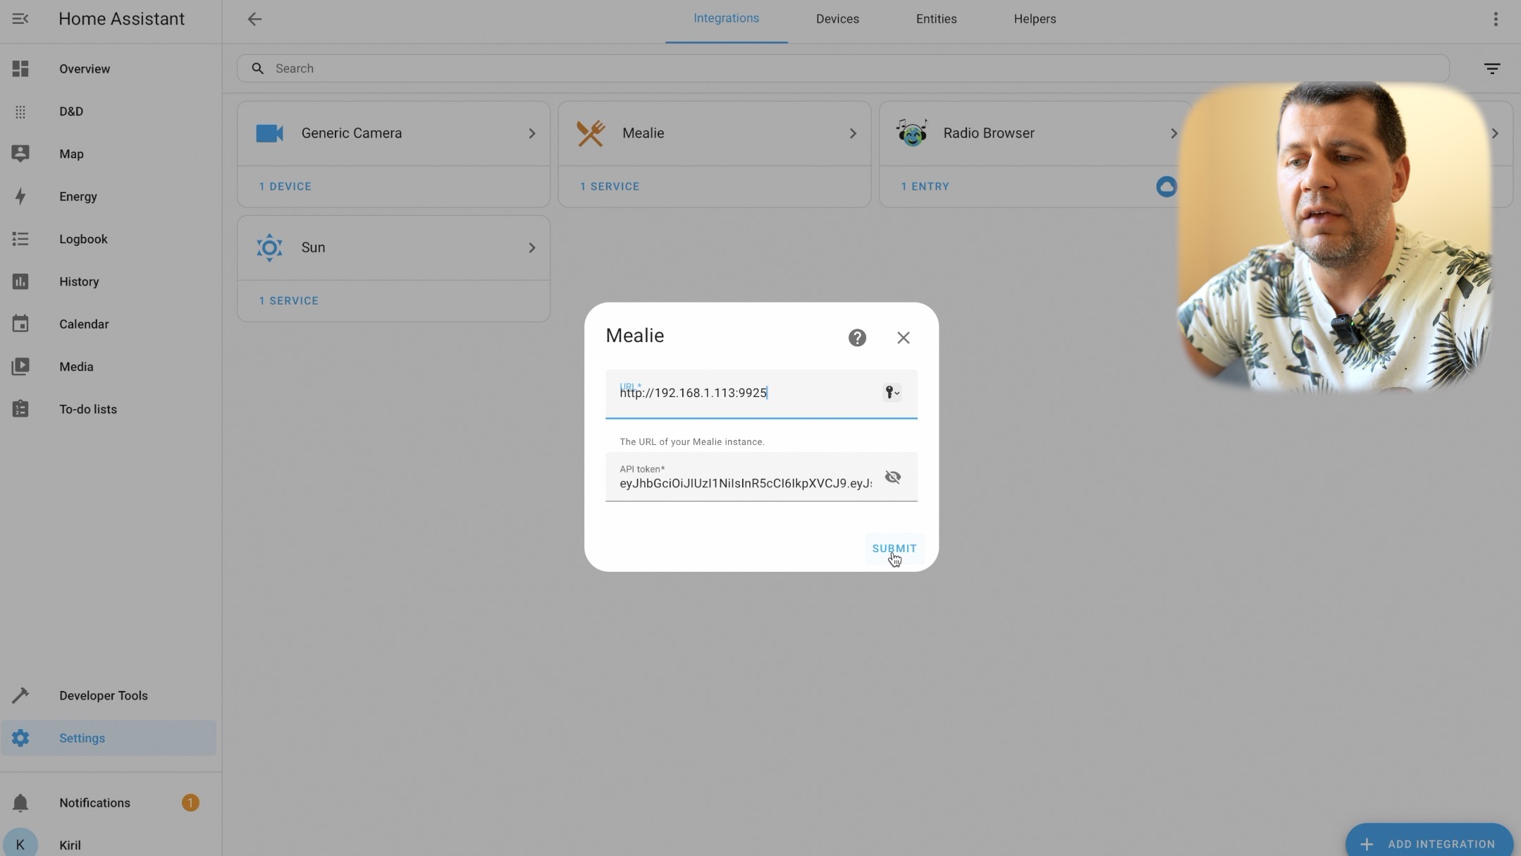Expand the Generic Camera integration entry

tap(533, 133)
